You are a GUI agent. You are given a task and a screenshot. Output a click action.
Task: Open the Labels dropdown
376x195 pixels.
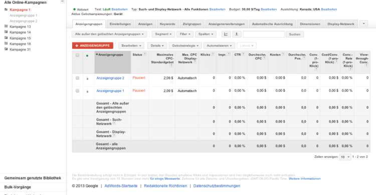coord(247,45)
